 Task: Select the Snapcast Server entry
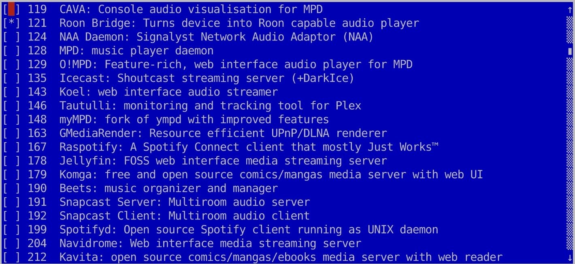[x=184, y=202]
